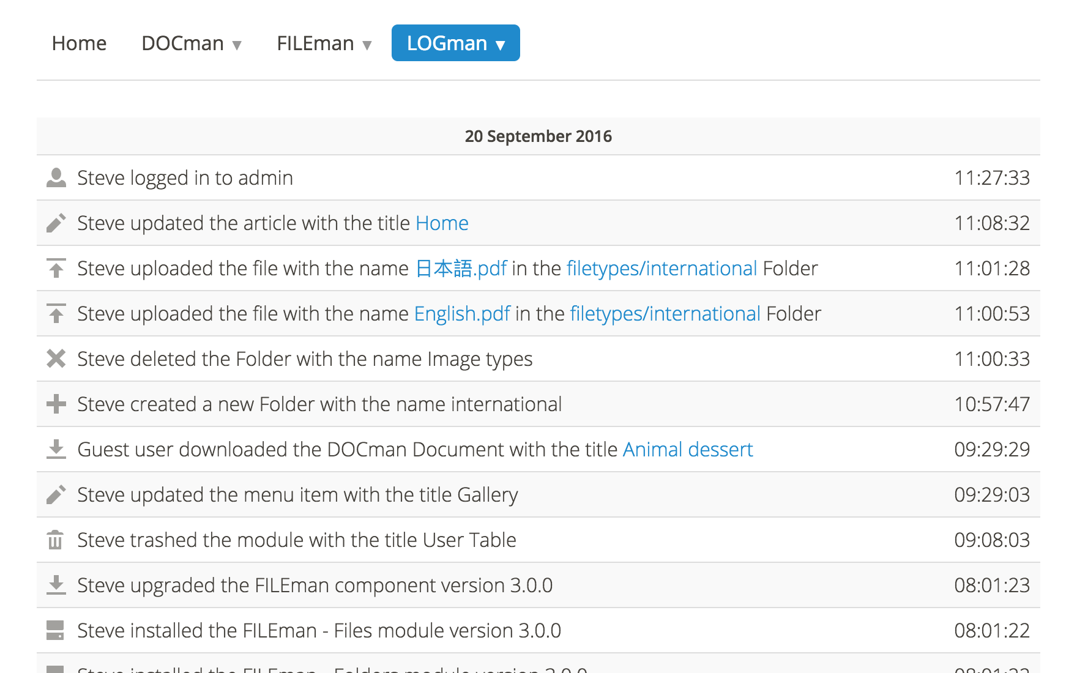Click the plus icon beside new Folder international

click(56, 404)
